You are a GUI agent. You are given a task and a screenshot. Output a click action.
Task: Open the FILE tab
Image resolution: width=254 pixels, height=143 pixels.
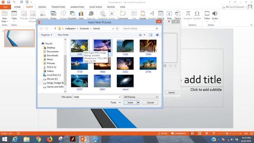point(5,7)
